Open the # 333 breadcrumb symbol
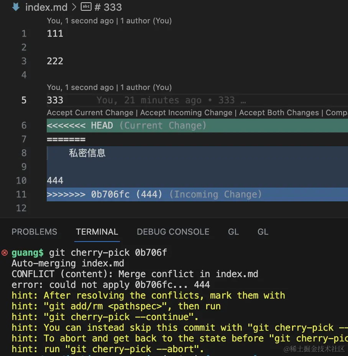Viewport: 348px width, 356px height. tap(108, 7)
